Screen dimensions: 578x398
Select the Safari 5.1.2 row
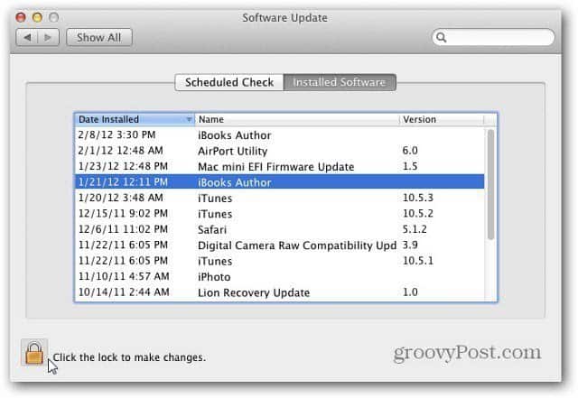coord(279,229)
